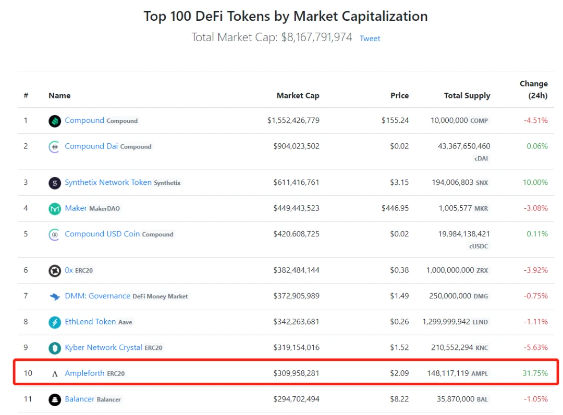Image resolution: width=563 pixels, height=415 pixels.
Task: Click the DMG ticker label
Action: click(481, 297)
